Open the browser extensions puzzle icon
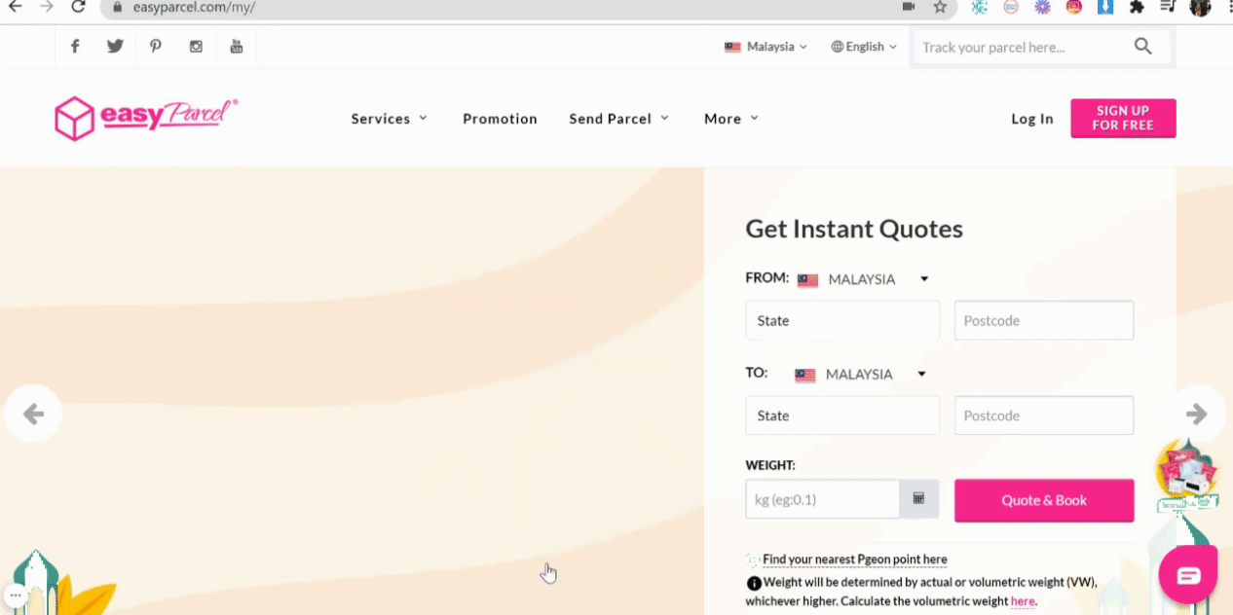This screenshot has width=1233, height=615. (1137, 7)
